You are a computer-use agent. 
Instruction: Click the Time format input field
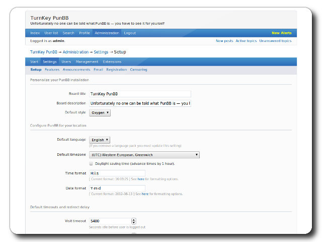117,173
